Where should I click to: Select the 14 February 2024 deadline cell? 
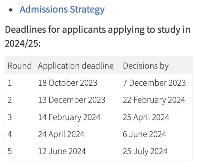click(69, 117)
